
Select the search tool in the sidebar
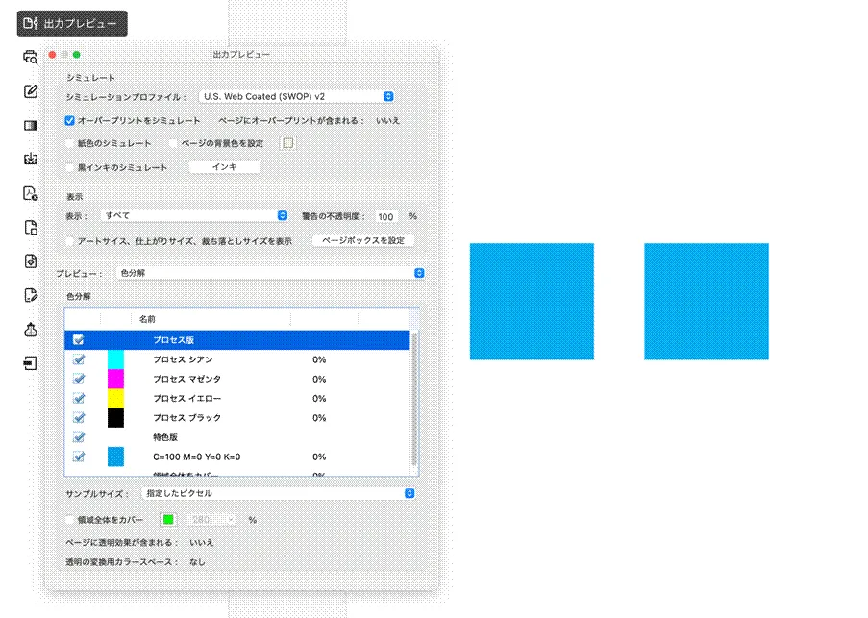point(29,57)
